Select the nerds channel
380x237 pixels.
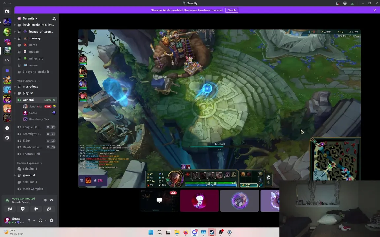(x=36, y=45)
